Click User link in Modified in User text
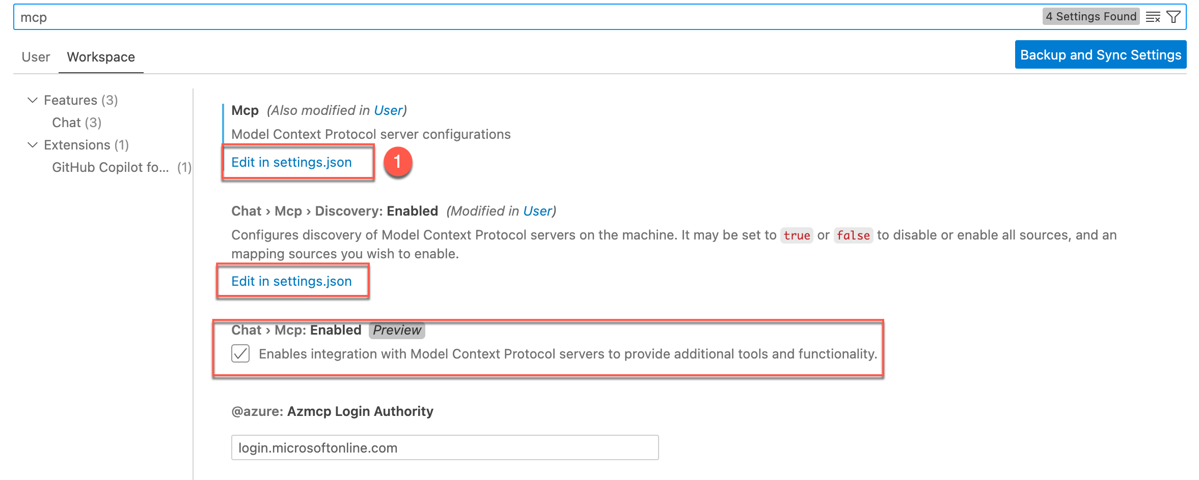1199x480 pixels. (537, 211)
